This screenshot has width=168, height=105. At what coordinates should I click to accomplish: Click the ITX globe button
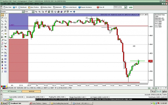click(15, 7)
